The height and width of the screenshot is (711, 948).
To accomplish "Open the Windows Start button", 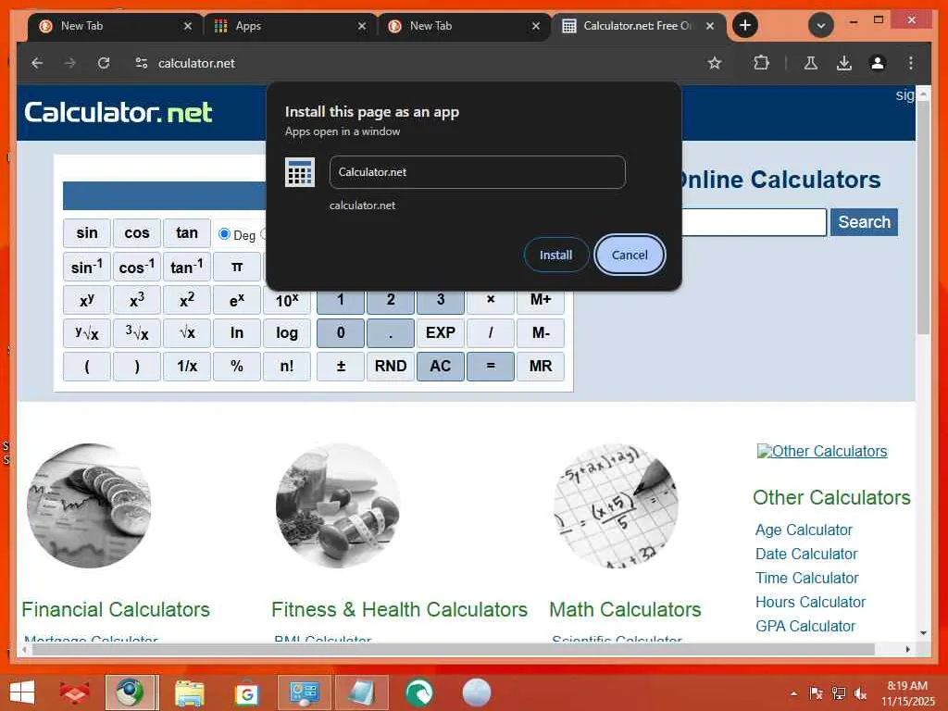I will pos(22,692).
